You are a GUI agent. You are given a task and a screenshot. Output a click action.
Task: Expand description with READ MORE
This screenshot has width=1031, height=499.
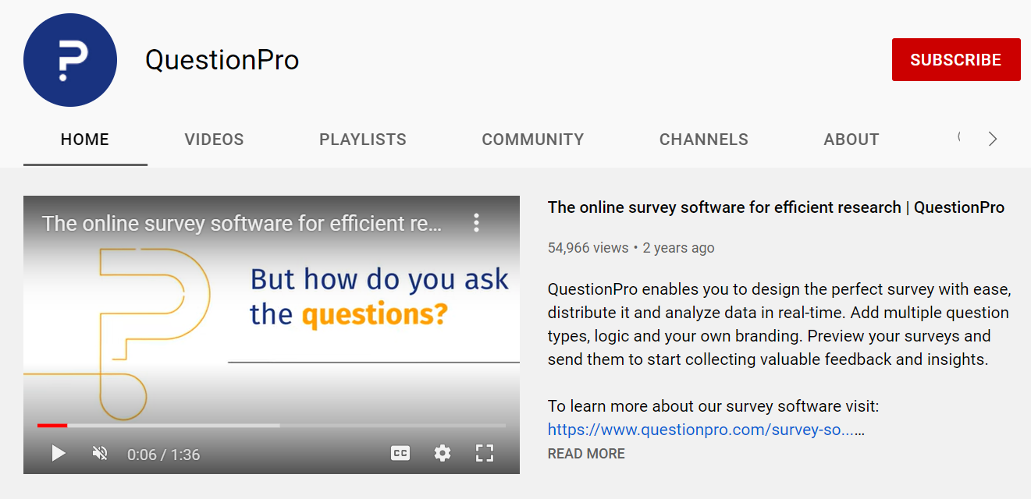[x=586, y=454]
